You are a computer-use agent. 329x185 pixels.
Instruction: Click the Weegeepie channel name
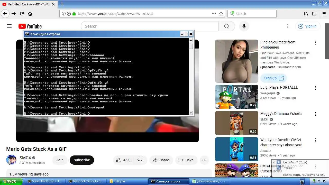coord(268,93)
